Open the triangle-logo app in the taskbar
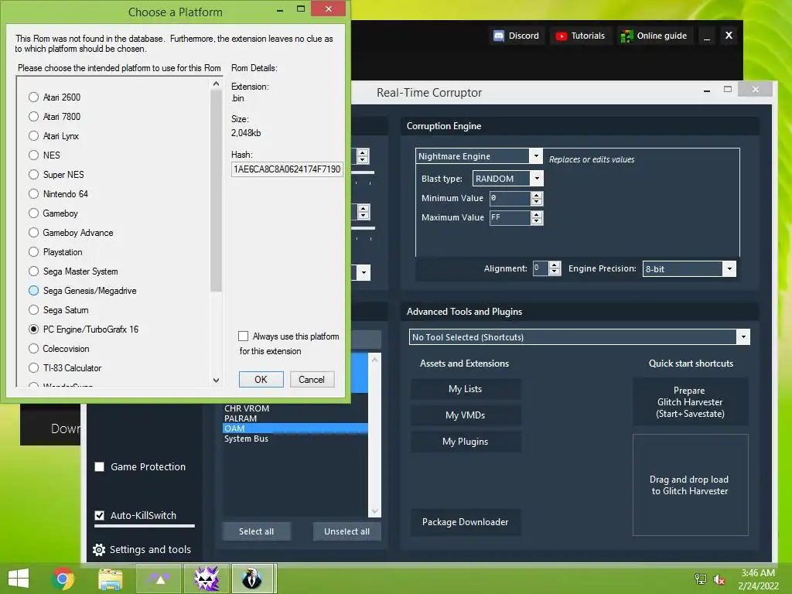 pyautogui.click(x=159, y=579)
